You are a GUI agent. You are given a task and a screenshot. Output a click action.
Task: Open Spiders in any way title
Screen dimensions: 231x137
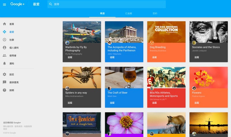coord(76,93)
